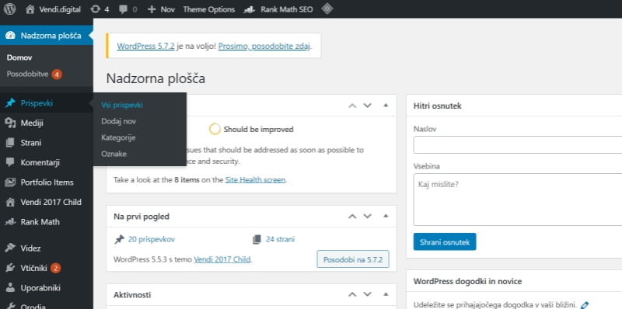Click the Vendi.digital home icon
This screenshot has height=309, width=622.
click(30, 9)
